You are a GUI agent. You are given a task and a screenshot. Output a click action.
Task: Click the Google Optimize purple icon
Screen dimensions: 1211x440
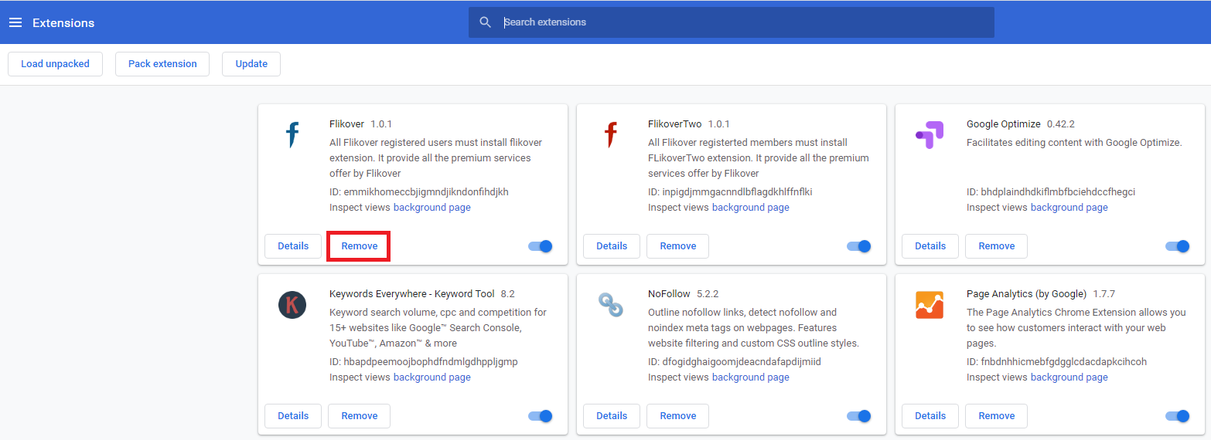click(x=930, y=135)
